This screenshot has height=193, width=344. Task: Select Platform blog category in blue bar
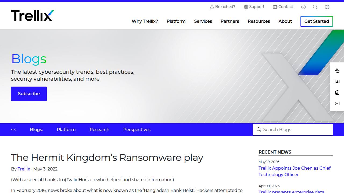(66, 129)
